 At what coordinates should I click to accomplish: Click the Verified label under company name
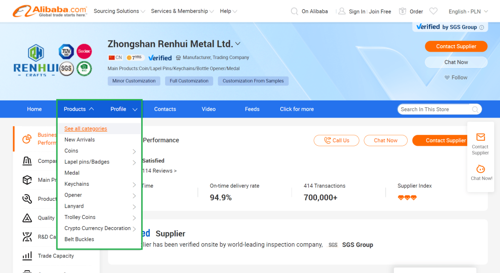point(160,58)
